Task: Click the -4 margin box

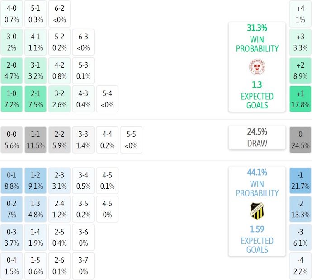Action: [301, 266]
